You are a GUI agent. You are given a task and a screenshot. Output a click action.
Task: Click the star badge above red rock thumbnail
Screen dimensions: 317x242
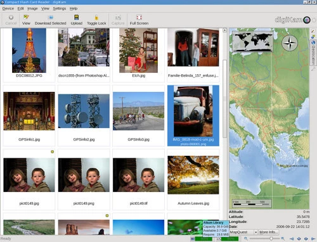[x=107, y=215]
